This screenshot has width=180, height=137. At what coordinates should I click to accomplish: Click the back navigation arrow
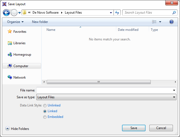pyautogui.click(x=6, y=13)
